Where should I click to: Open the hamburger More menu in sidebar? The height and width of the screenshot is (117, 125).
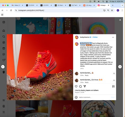(x=4, y=112)
